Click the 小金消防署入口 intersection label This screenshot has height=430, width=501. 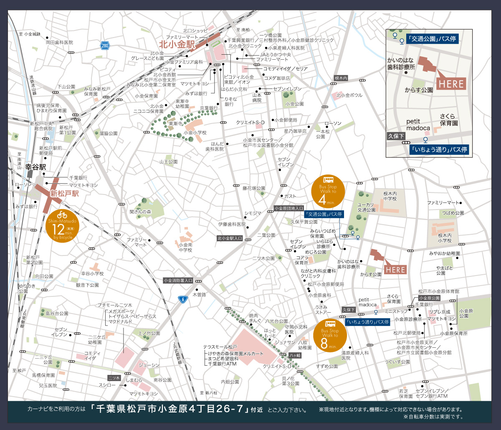pos(178,281)
